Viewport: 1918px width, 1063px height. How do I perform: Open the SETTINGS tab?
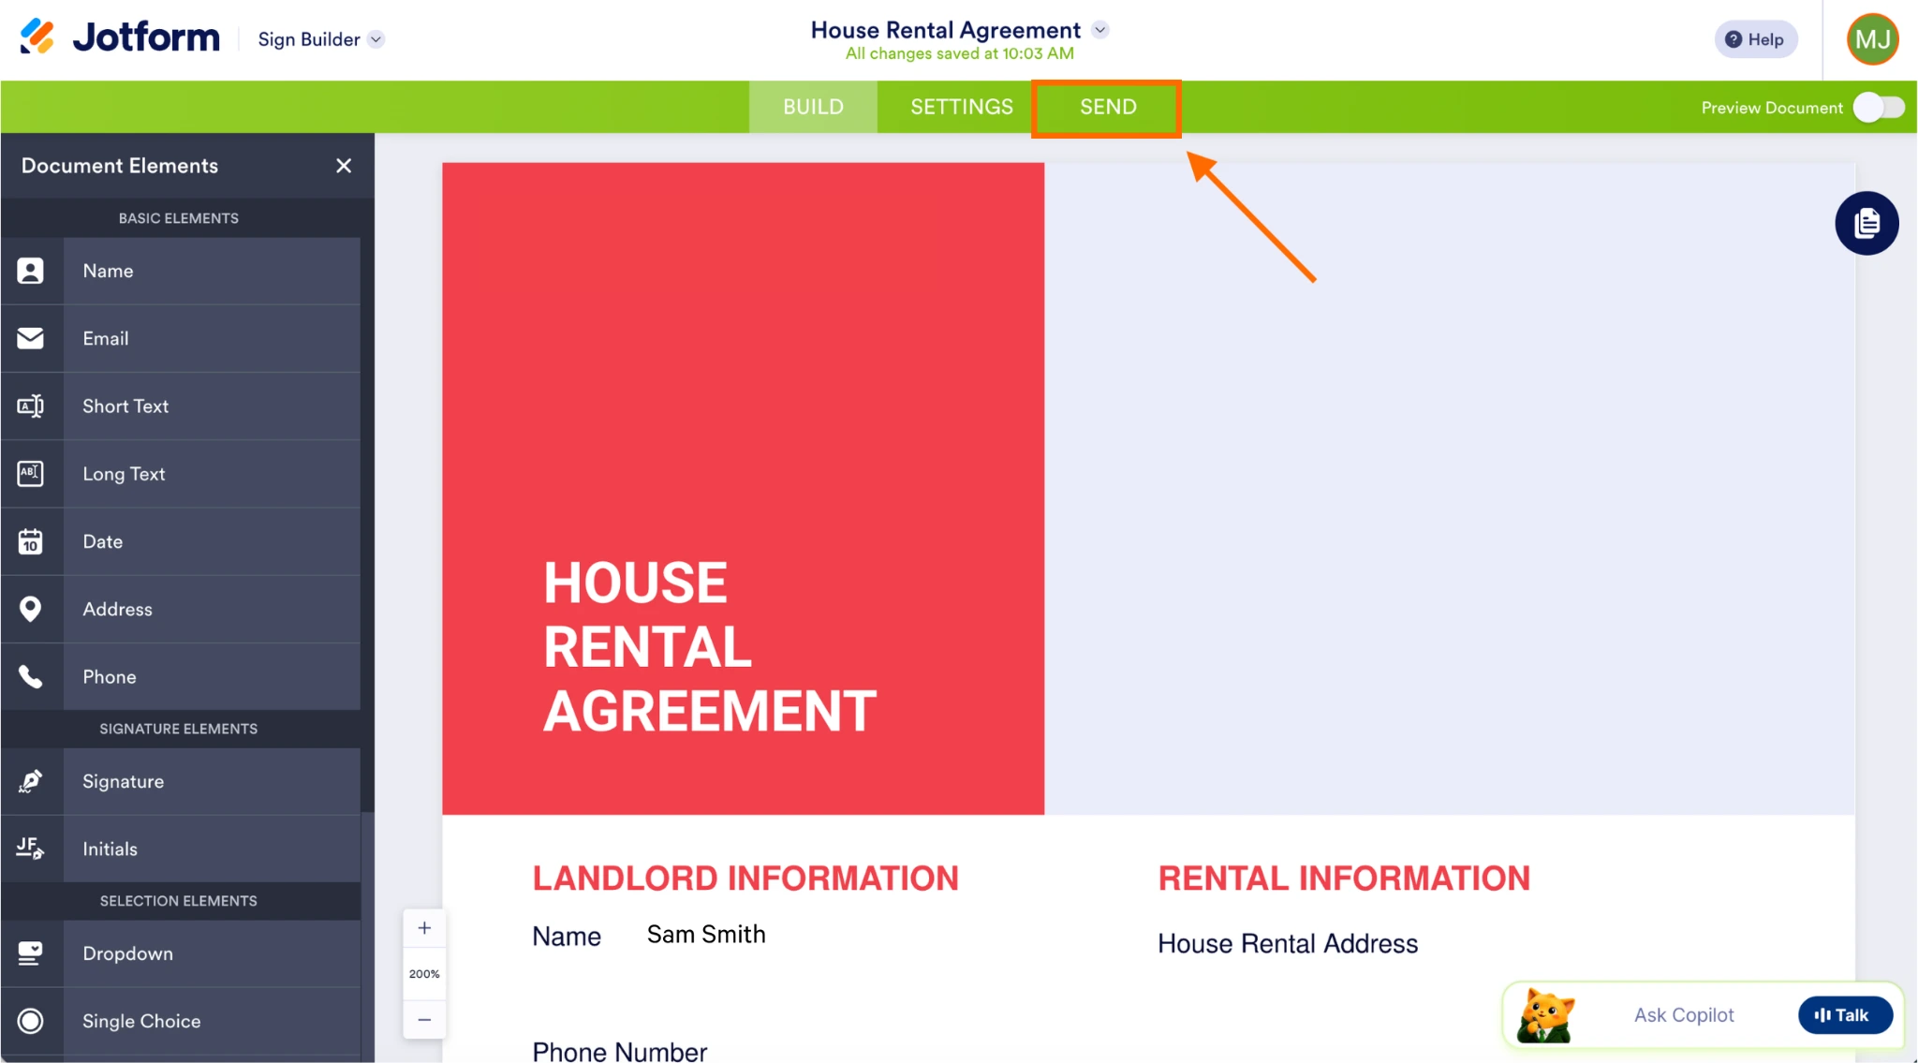(x=962, y=107)
